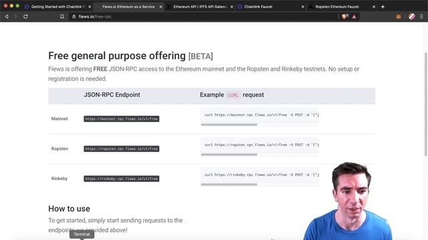Click the JSON-RPC Endpoint column header

(112, 95)
